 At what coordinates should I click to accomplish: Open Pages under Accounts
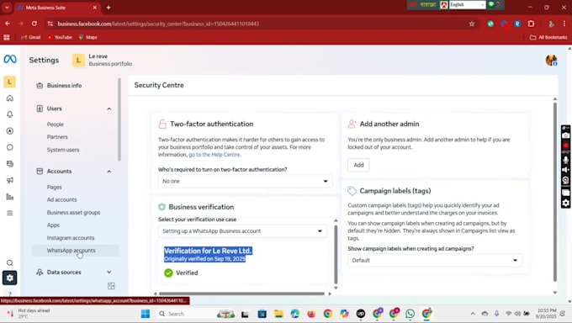point(55,188)
